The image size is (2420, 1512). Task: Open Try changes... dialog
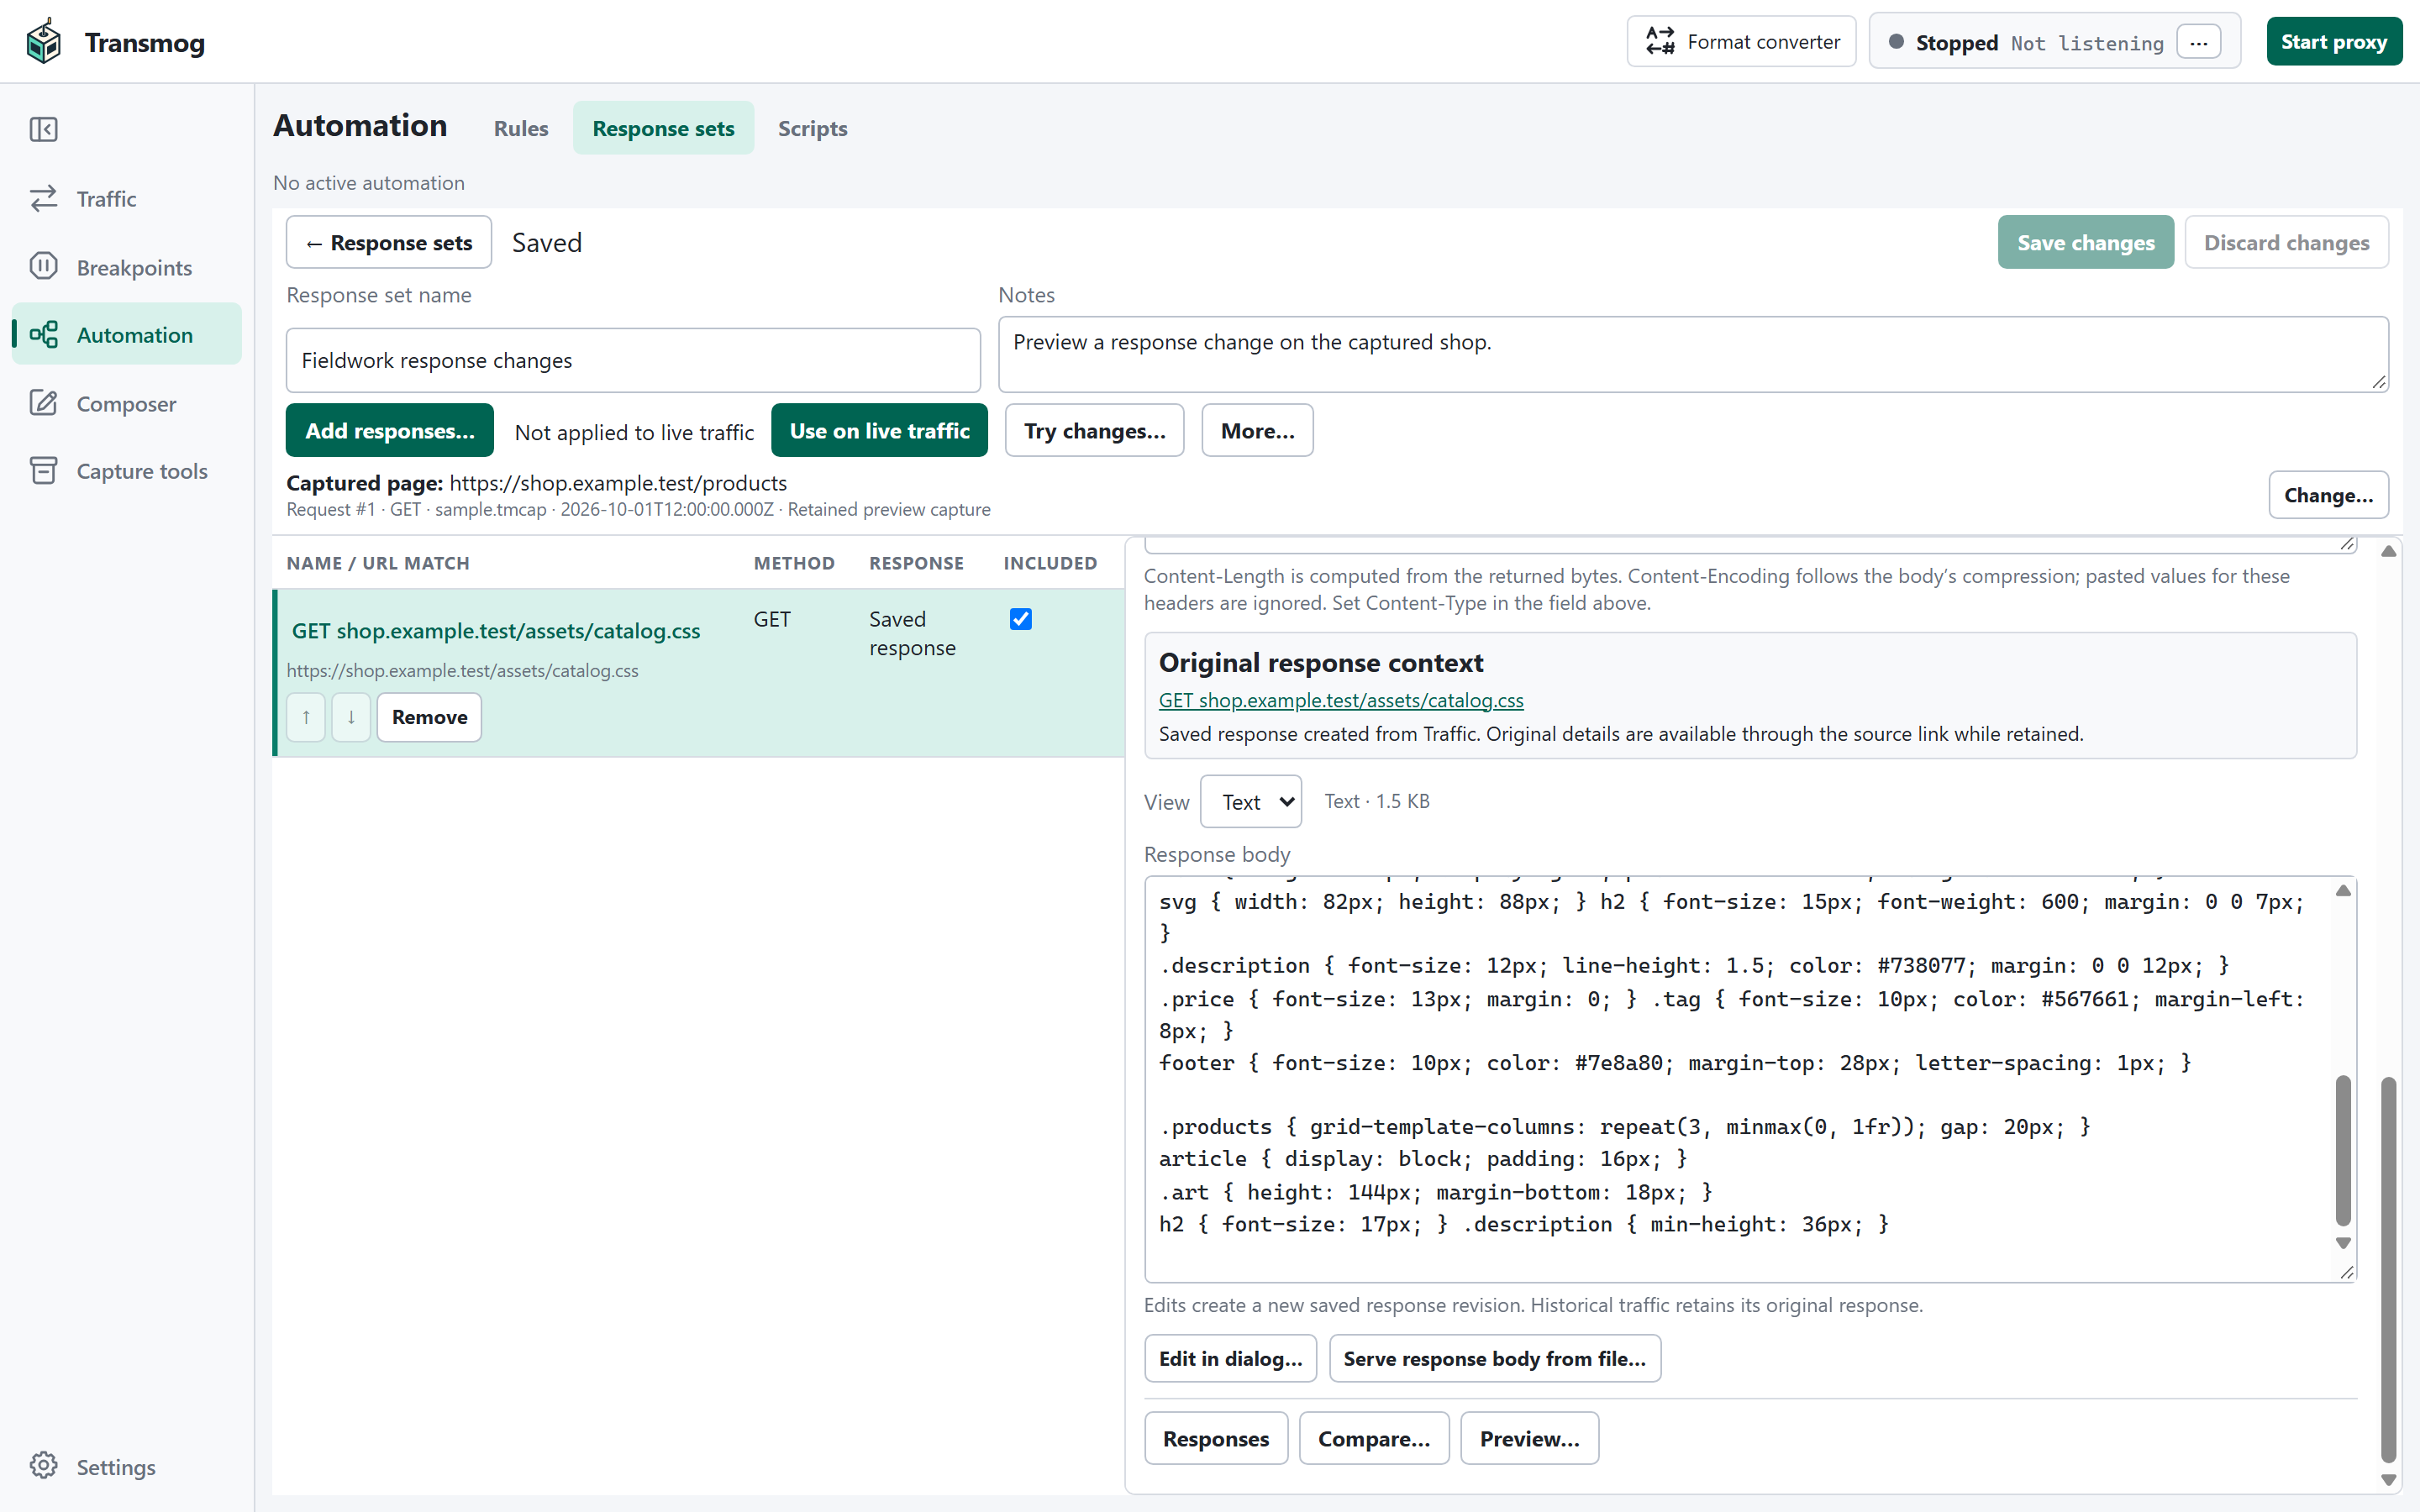click(x=1094, y=430)
